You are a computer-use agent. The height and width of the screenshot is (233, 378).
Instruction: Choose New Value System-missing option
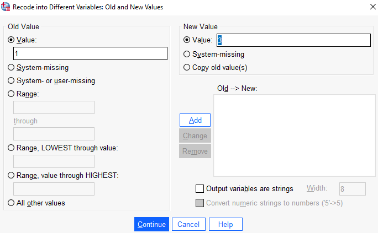point(187,54)
